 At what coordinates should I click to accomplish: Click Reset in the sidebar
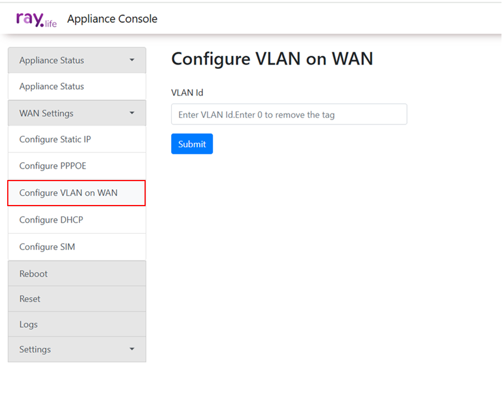tap(30, 299)
